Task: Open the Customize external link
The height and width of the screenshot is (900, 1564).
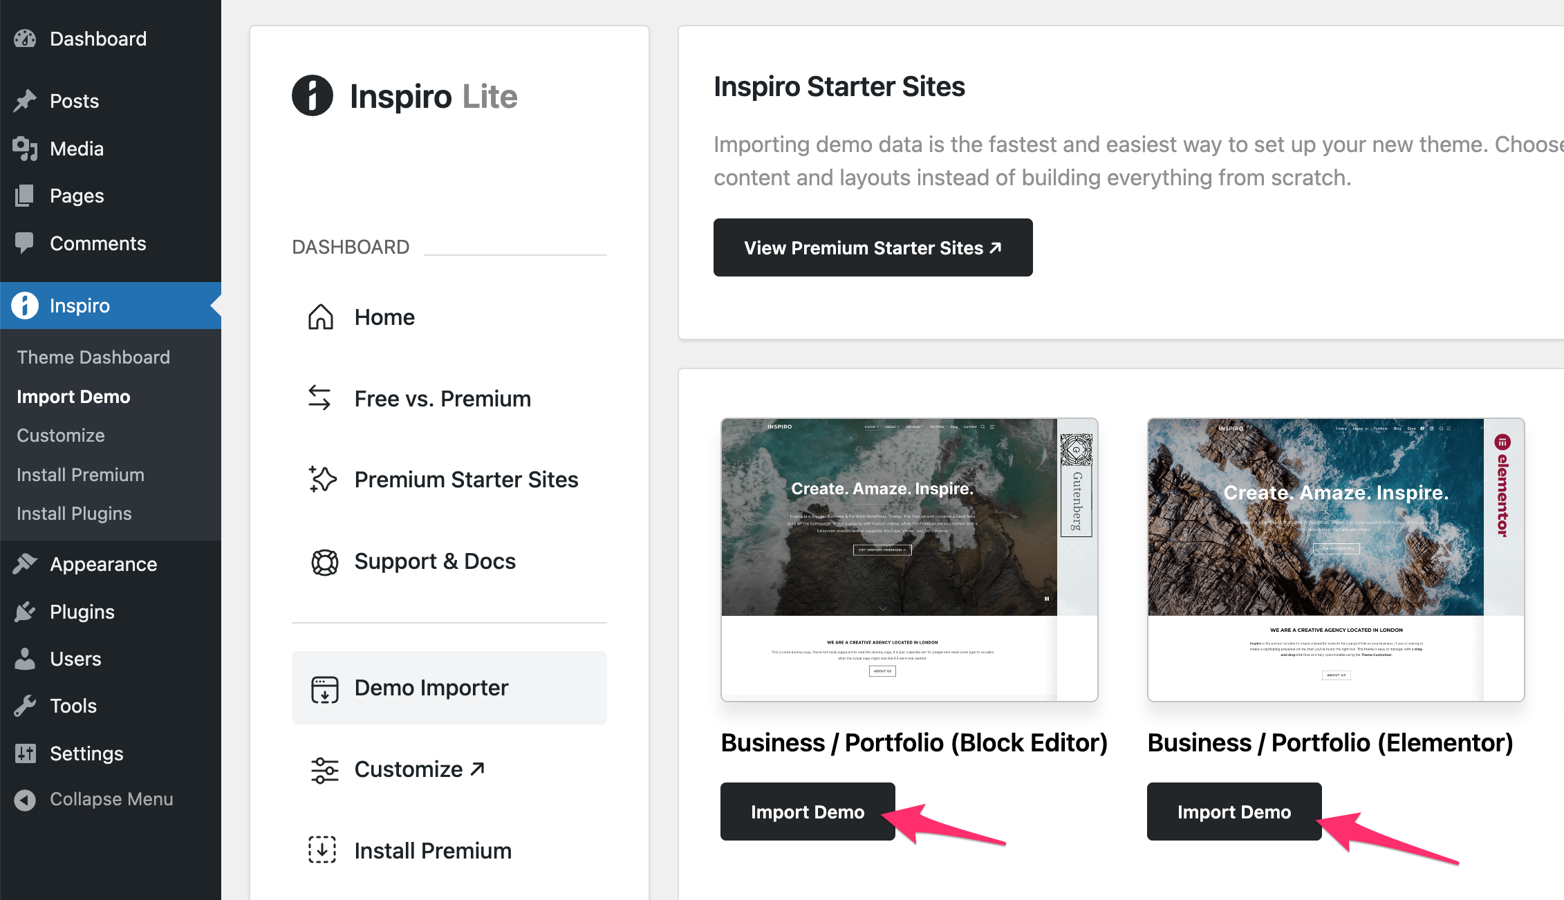Action: [x=418, y=769]
